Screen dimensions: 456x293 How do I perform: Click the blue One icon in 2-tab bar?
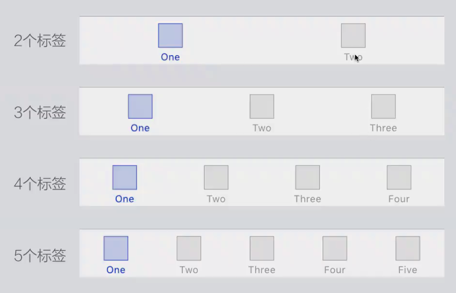[x=170, y=36]
